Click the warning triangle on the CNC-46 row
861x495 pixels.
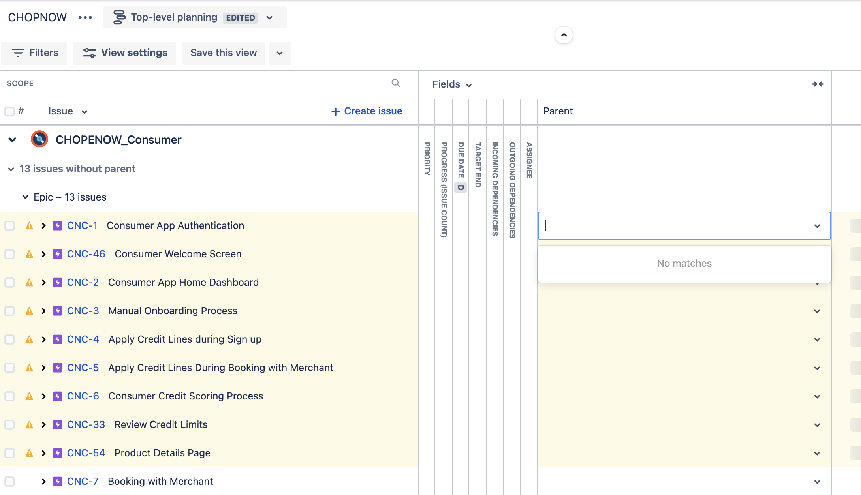pyautogui.click(x=29, y=254)
